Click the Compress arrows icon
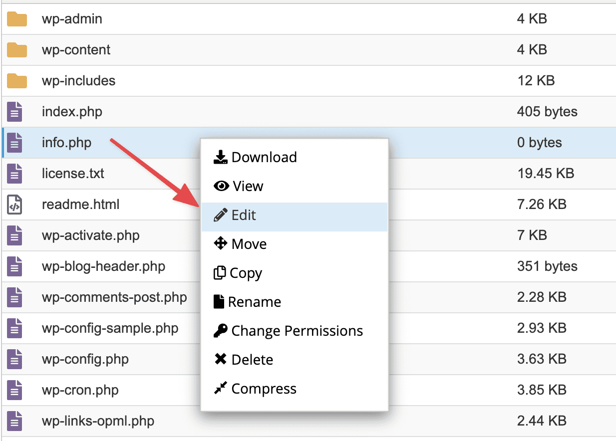Screen dimensions: 616x441 tap(220, 389)
